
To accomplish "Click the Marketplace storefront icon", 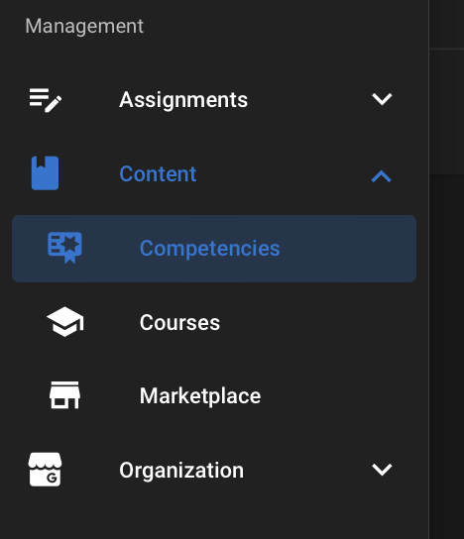I will tap(65, 395).
